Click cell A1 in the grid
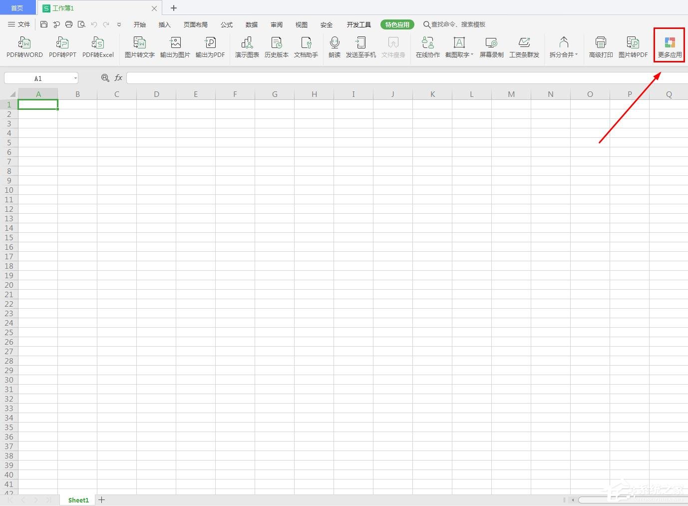Viewport: 688px width, 506px height. click(x=38, y=104)
